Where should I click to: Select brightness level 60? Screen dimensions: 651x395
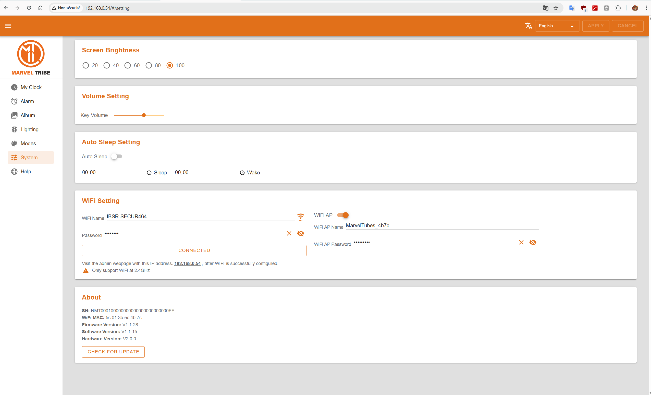[x=128, y=65]
